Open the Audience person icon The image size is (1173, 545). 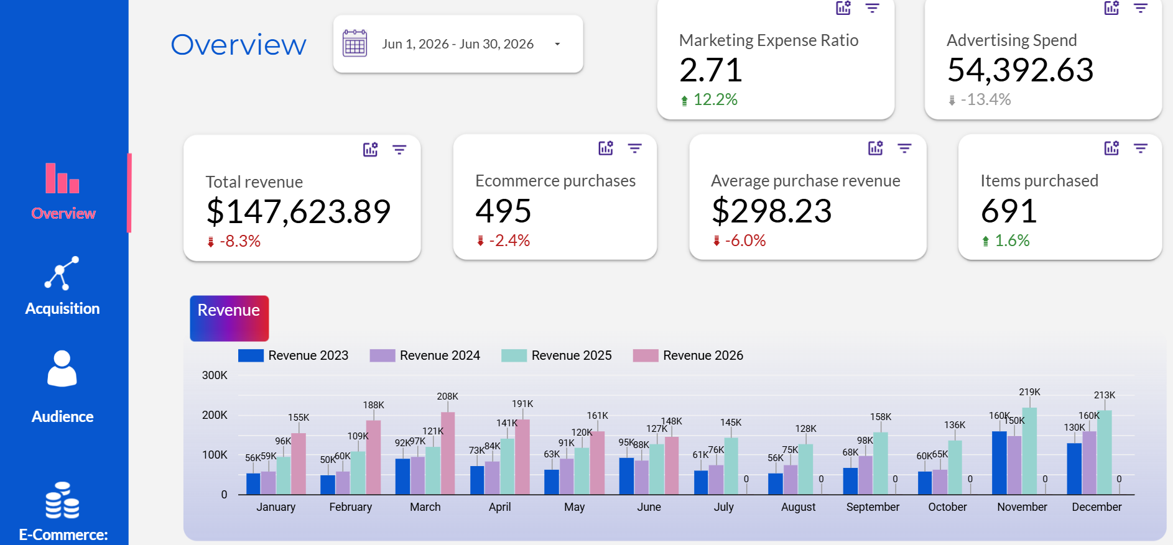(62, 369)
